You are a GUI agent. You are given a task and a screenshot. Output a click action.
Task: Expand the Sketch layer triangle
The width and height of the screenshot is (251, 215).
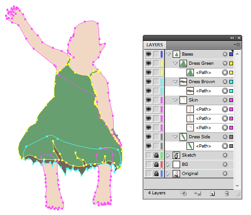pyautogui.click(x=168, y=155)
